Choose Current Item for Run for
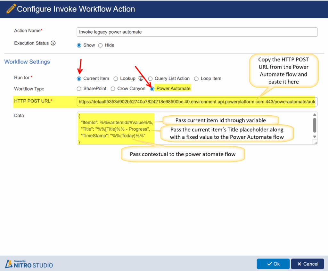 pyautogui.click(x=79, y=78)
